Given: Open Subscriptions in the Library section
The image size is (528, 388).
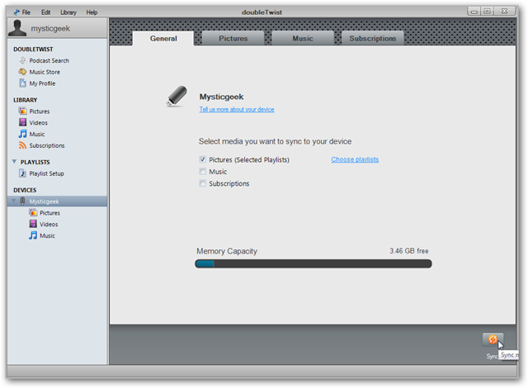Looking at the screenshot, I should click(41, 145).
